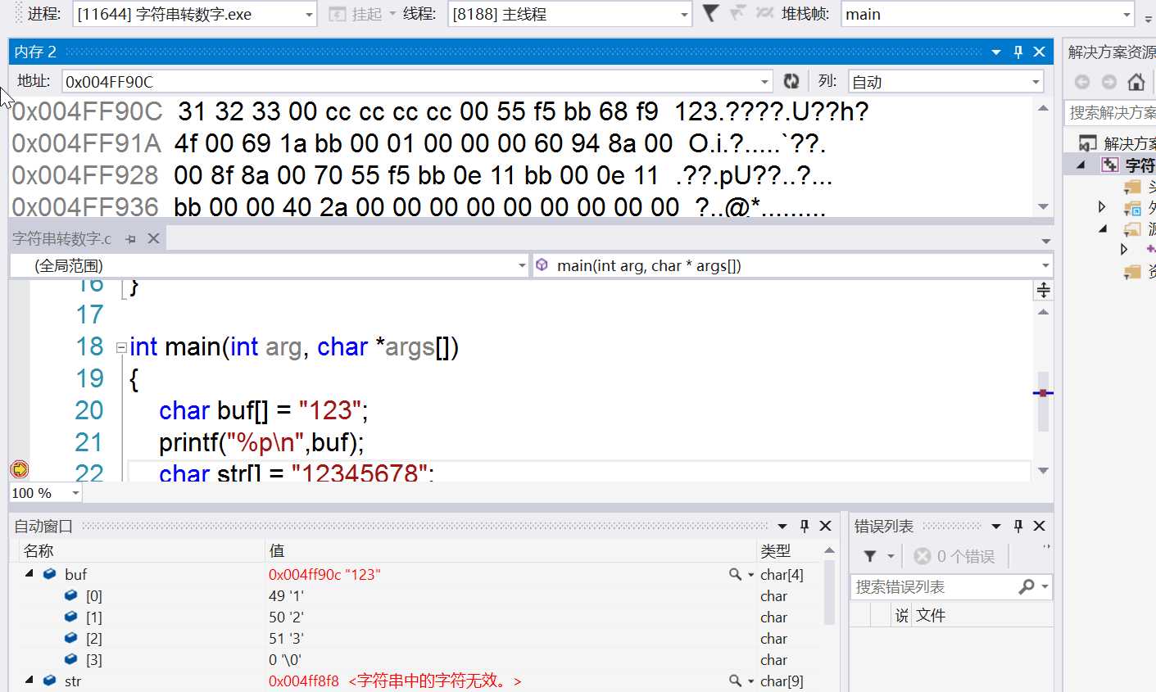Select the buf[2] row in autos

click(419, 639)
